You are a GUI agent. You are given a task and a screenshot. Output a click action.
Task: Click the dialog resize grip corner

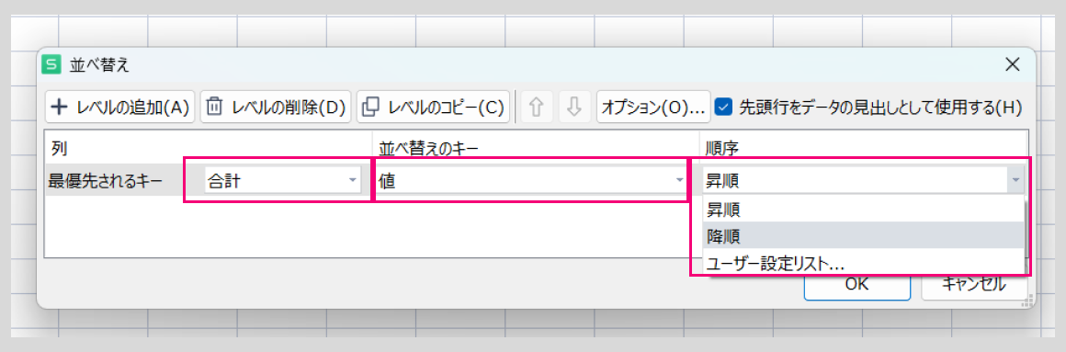pos(1028,300)
